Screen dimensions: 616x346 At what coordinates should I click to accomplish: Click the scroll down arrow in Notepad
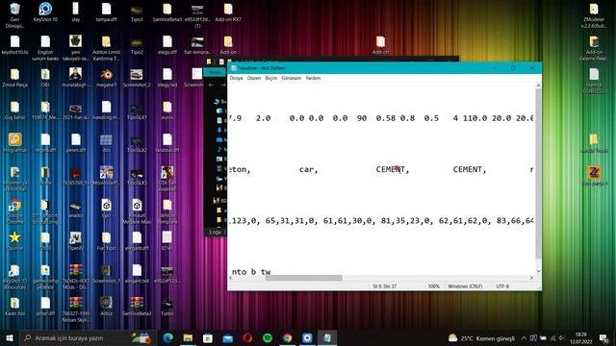coord(538,271)
